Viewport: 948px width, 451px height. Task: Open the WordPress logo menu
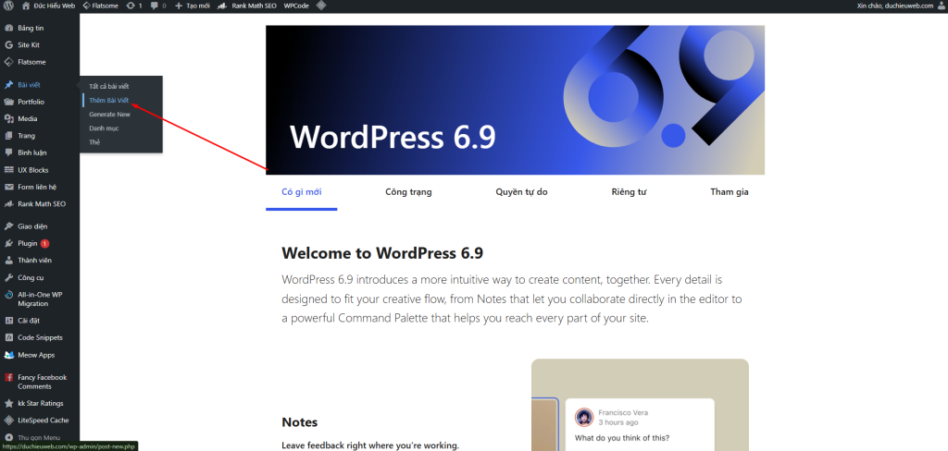[8, 6]
